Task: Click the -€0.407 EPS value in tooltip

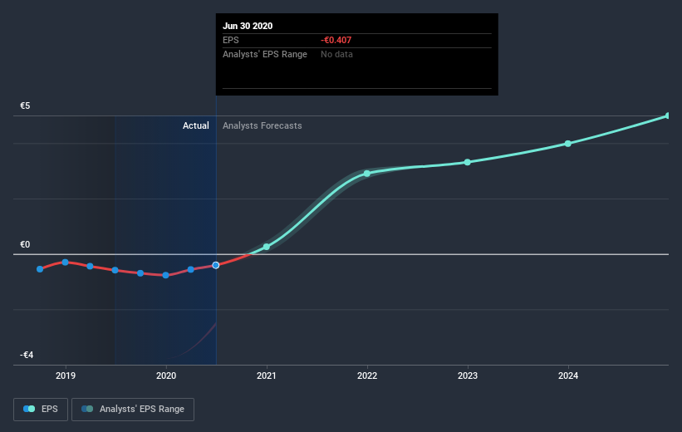Action: point(336,40)
